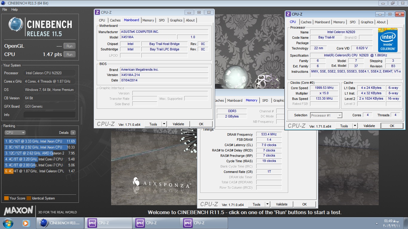
Task: Click the Your Score orange legend swatch
Action: [6, 198]
